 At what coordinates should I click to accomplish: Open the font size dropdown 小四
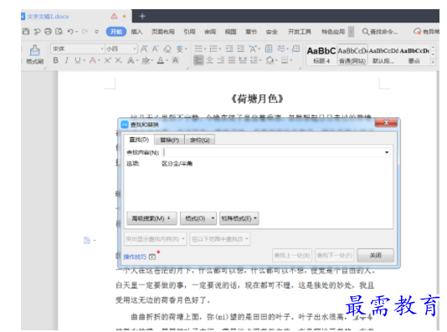135,49
